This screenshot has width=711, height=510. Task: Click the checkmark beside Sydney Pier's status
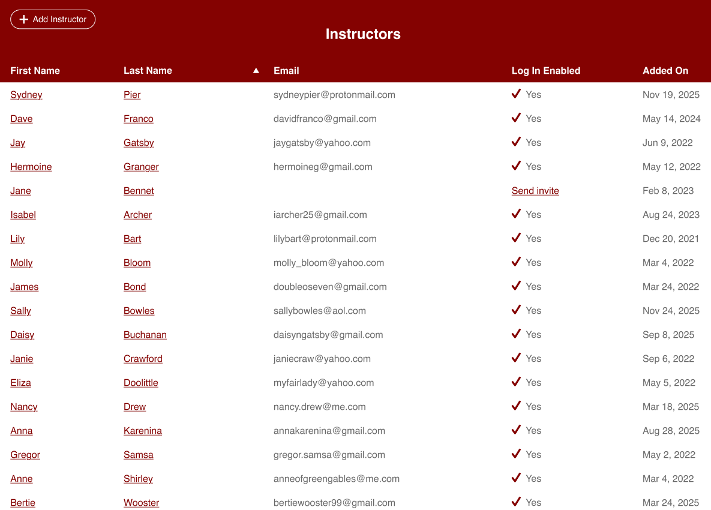point(516,94)
